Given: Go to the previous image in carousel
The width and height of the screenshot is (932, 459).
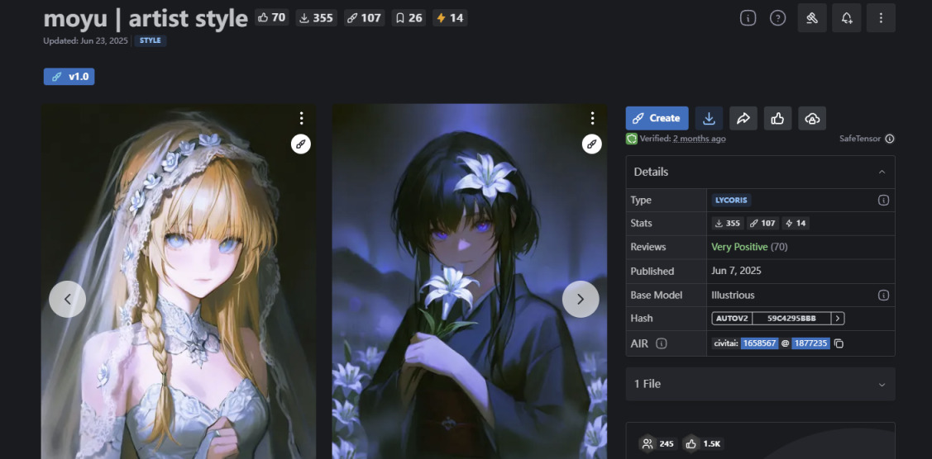Looking at the screenshot, I should [67, 299].
